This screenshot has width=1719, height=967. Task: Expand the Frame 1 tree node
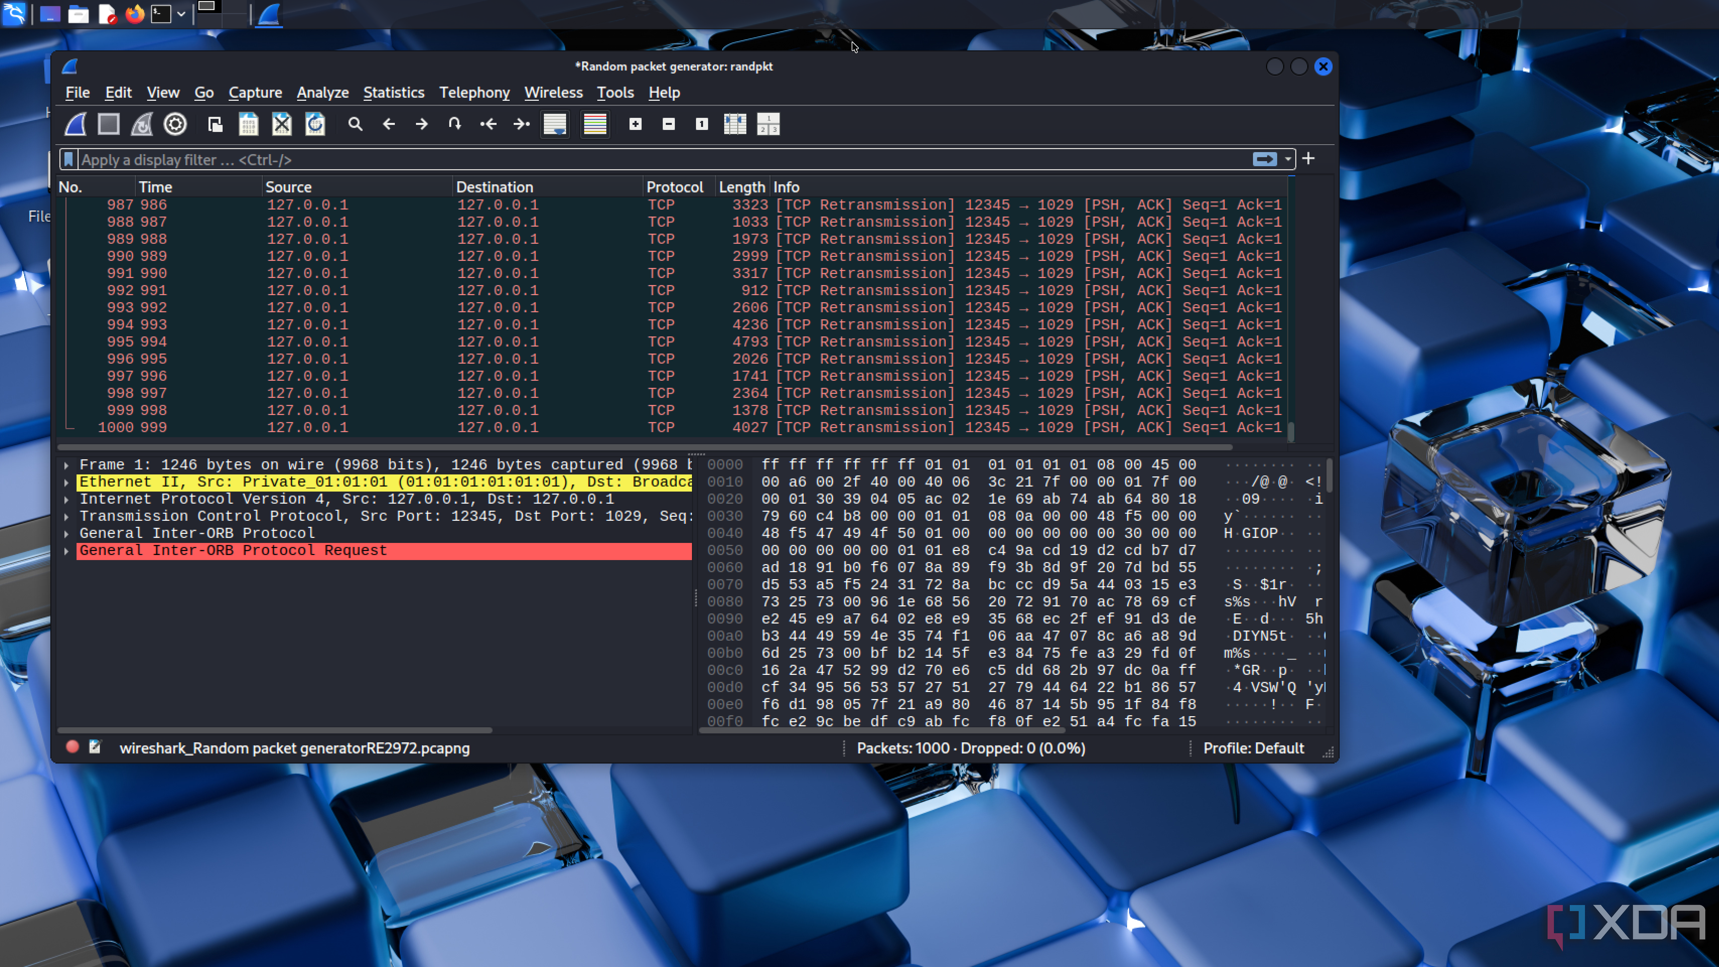(x=66, y=465)
